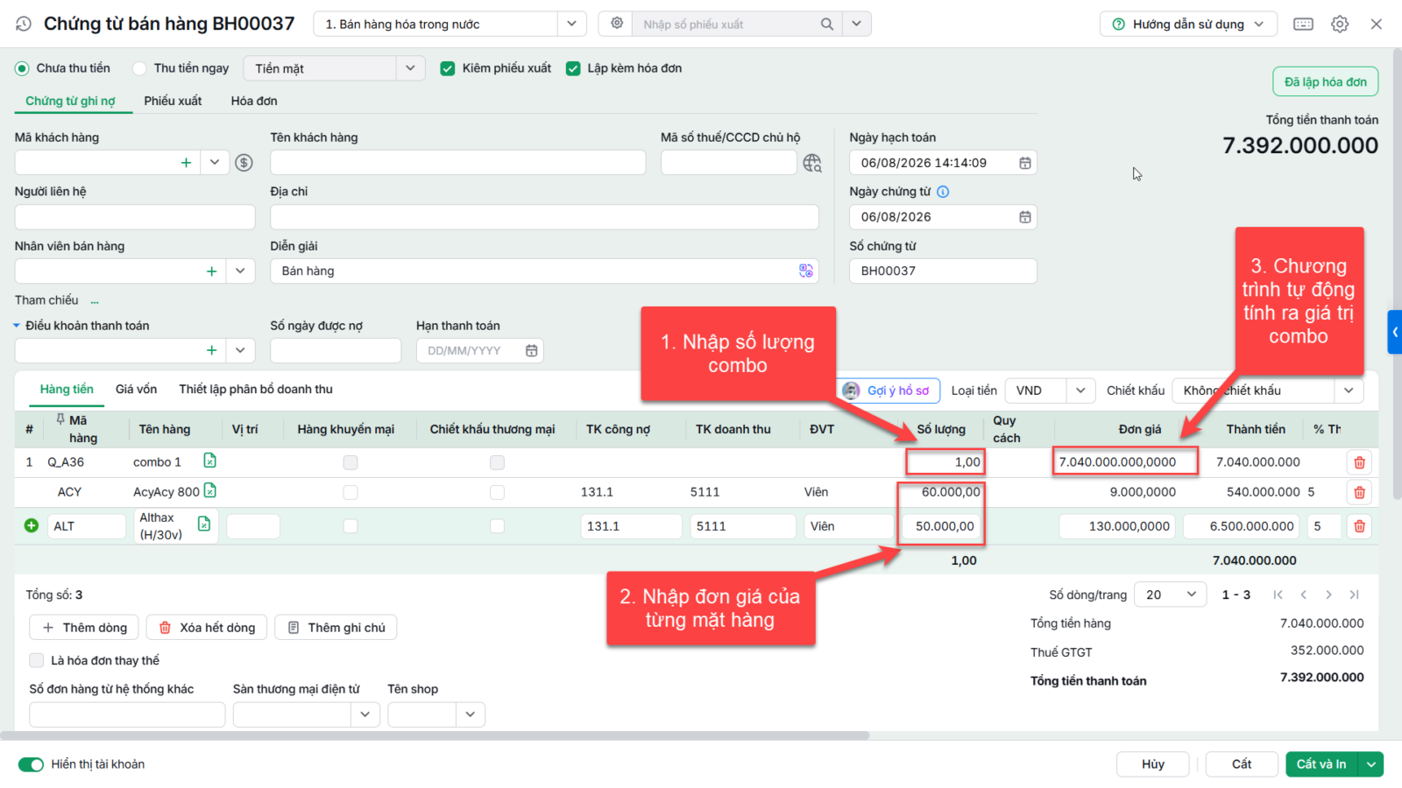Tick Hàng khuyến mại for Althax row

click(x=350, y=526)
